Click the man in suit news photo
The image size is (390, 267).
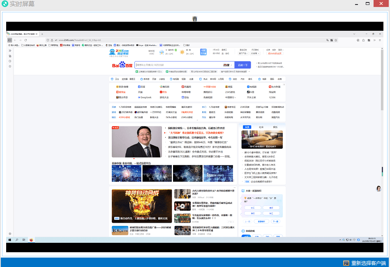pyautogui.click(x=137, y=141)
